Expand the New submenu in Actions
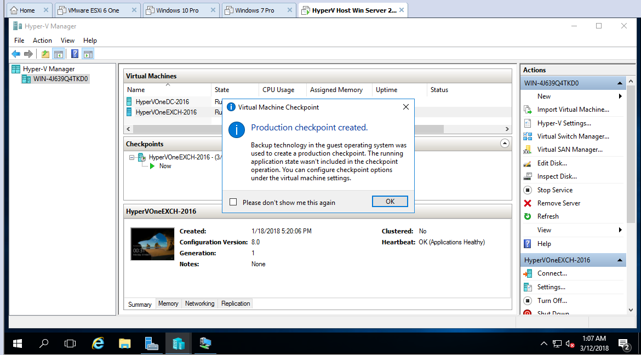Image resolution: width=641 pixels, height=355 pixels. tap(620, 96)
